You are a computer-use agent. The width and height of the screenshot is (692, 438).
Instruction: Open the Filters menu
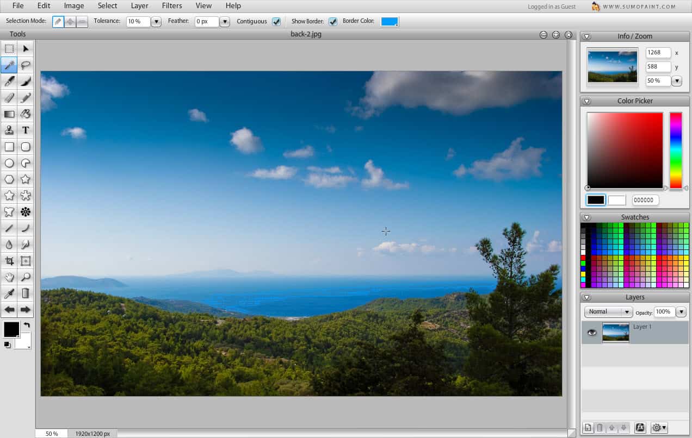pyautogui.click(x=172, y=5)
